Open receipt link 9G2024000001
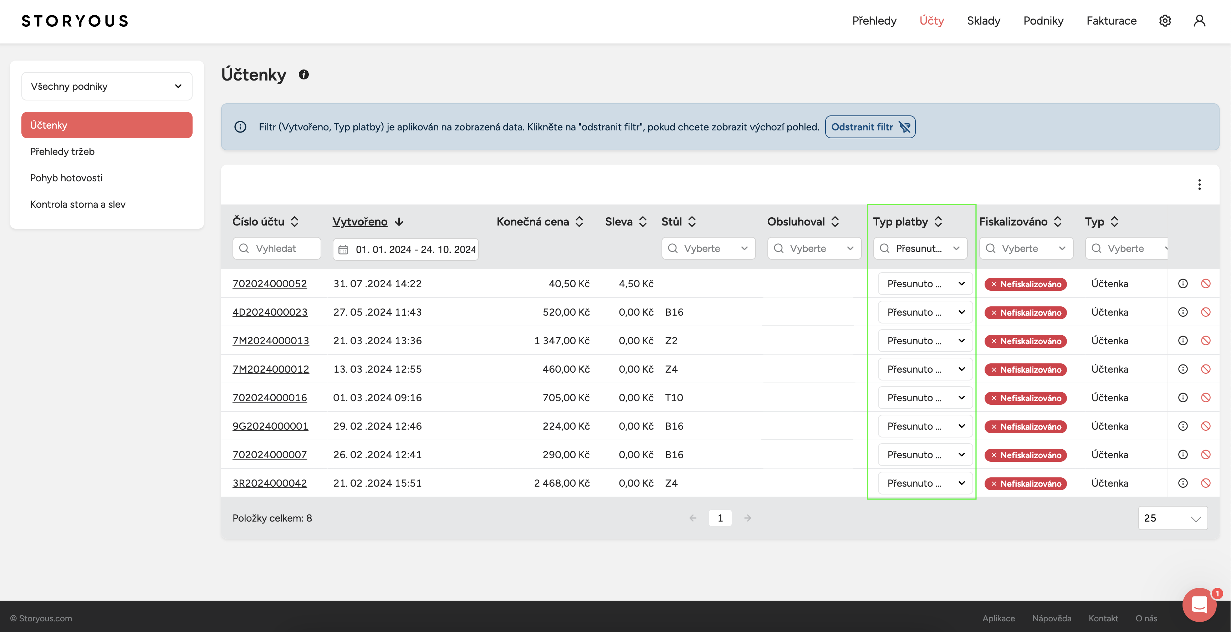 pyautogui.click(x=270, y=426)
